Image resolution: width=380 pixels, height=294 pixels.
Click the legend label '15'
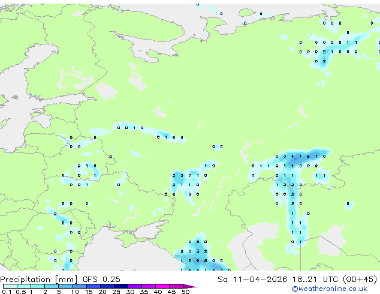(x=89, y=292)
